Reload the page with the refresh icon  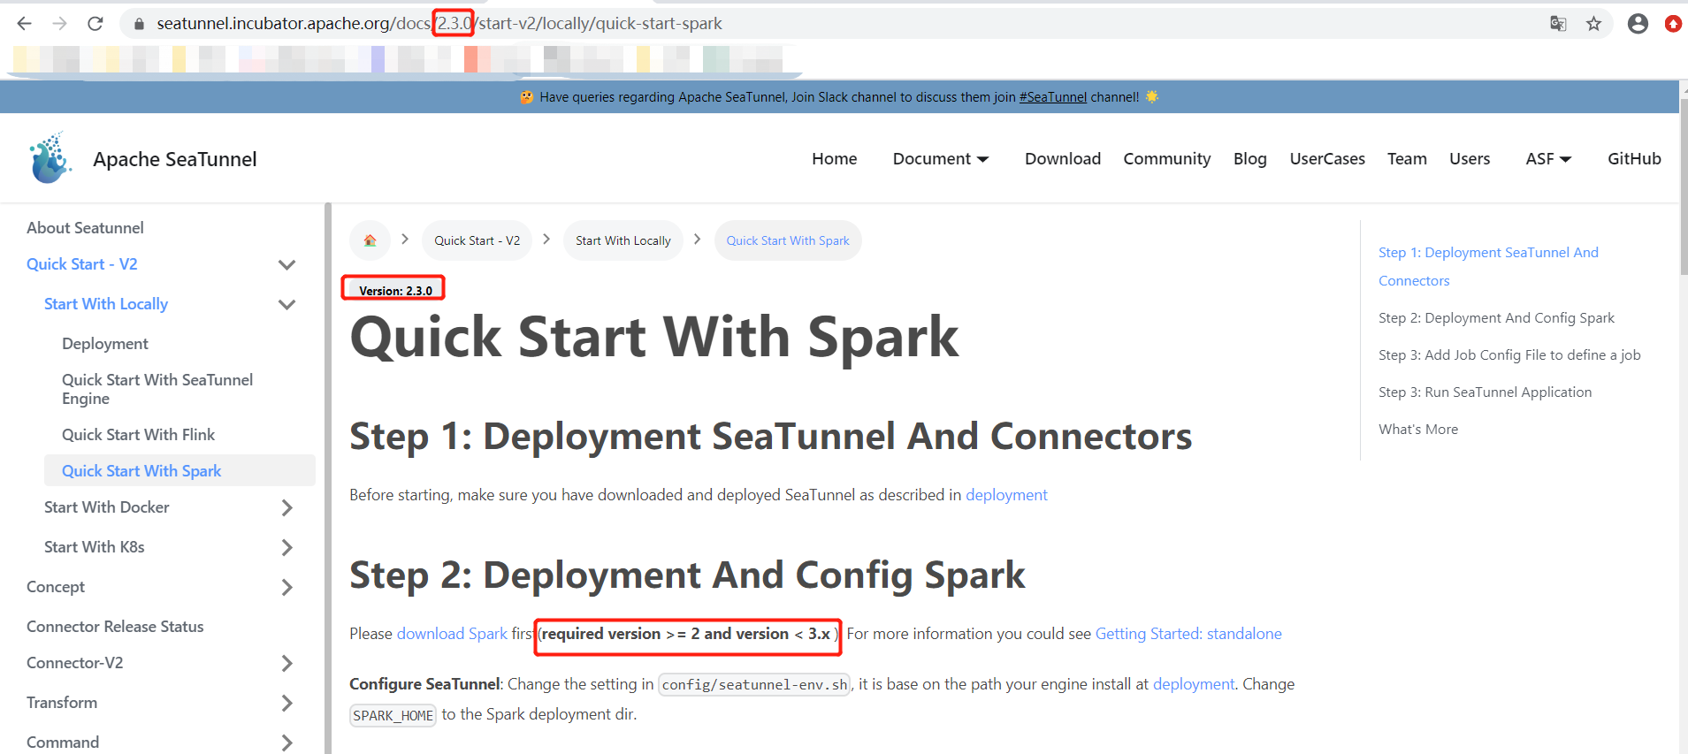point(95,24)
